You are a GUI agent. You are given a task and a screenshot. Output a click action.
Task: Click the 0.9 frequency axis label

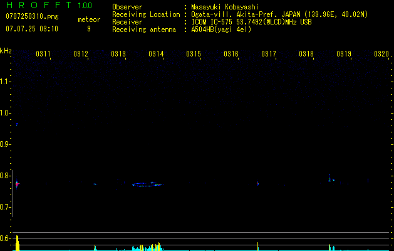(x=6, y=144)
